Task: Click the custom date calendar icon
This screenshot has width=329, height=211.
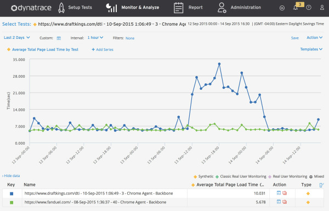Action: click(59, 38)
